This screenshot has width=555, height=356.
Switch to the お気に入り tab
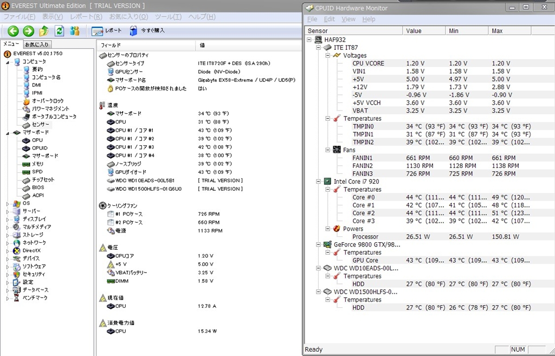37,44
